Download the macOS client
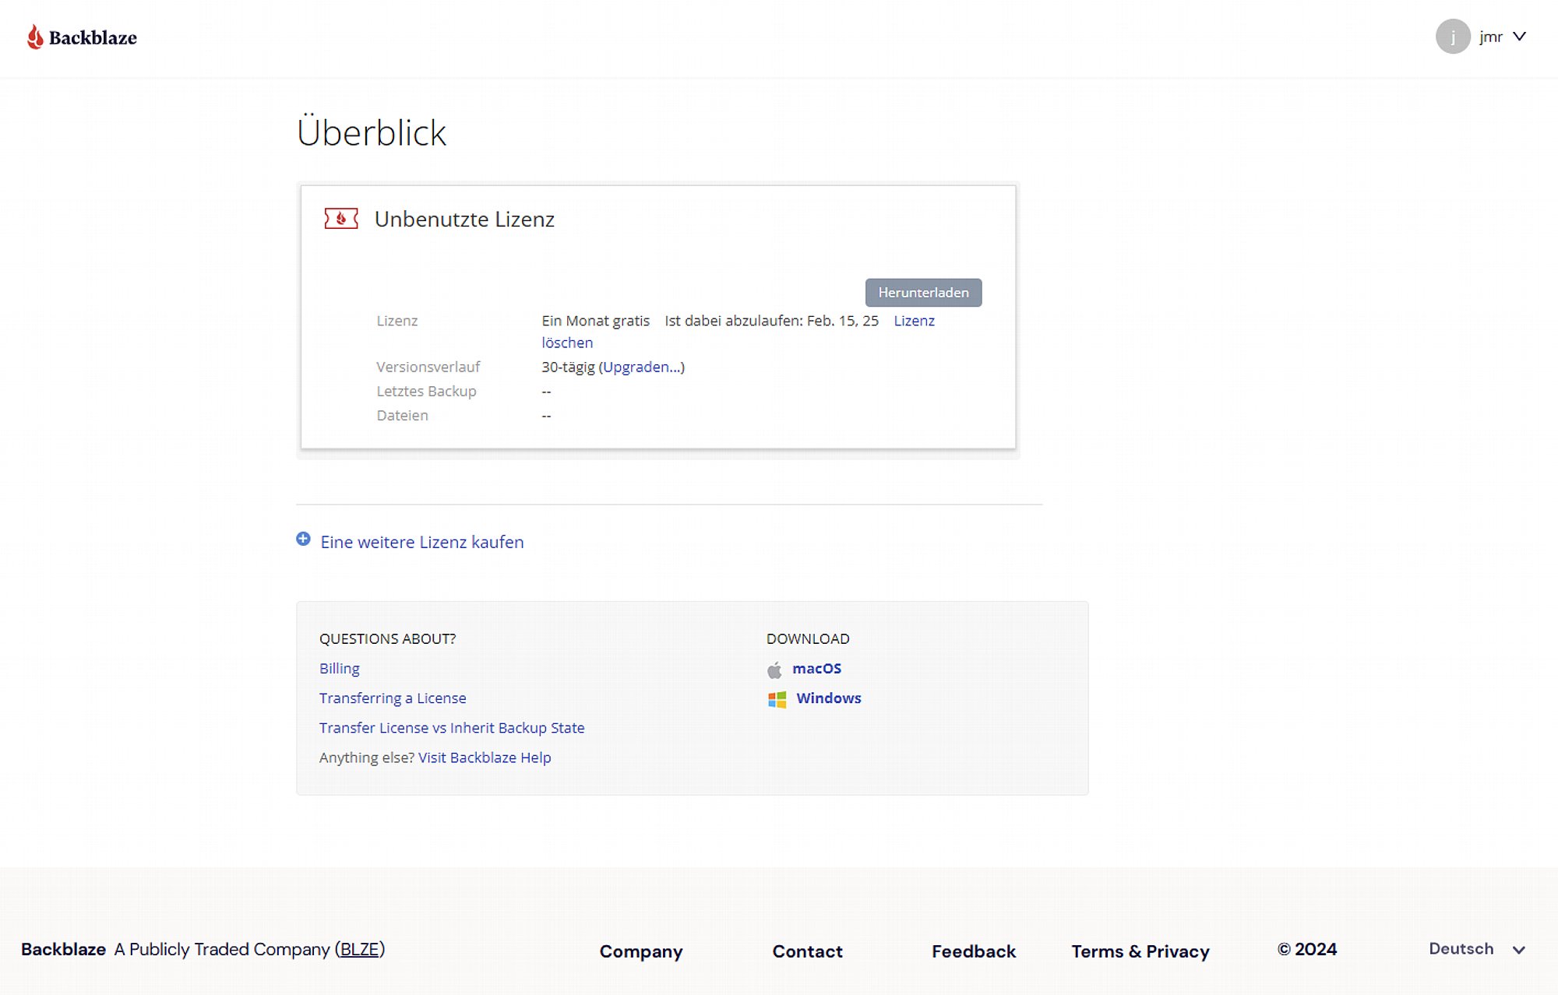 816,668
